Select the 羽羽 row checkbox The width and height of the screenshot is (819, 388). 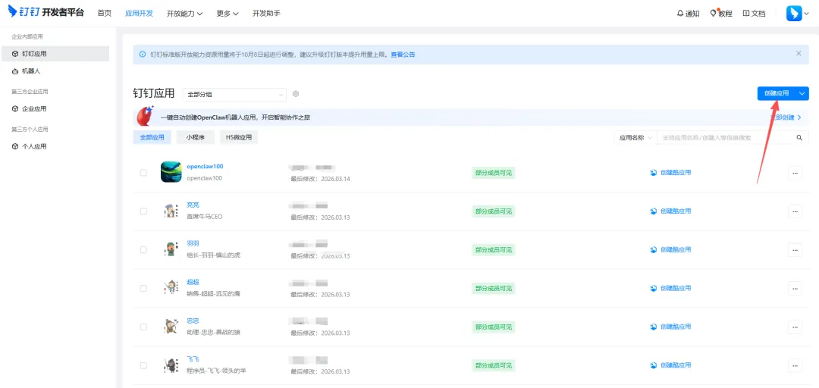[x=143, y=250]
